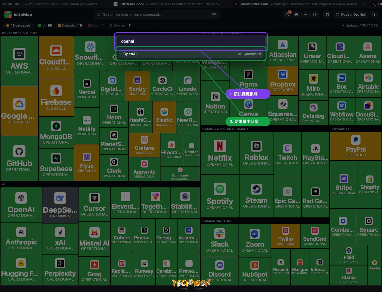Toggle the Down 0 status filter
Screen dimensions: 382x292
coord(96,25)
